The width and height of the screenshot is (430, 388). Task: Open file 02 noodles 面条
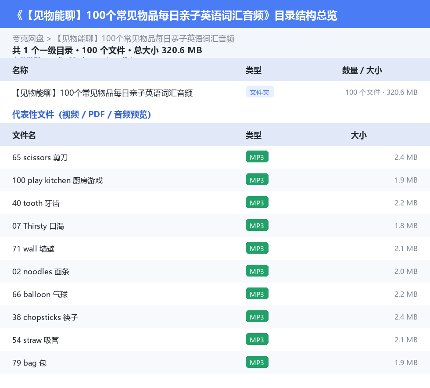(40, 271)
